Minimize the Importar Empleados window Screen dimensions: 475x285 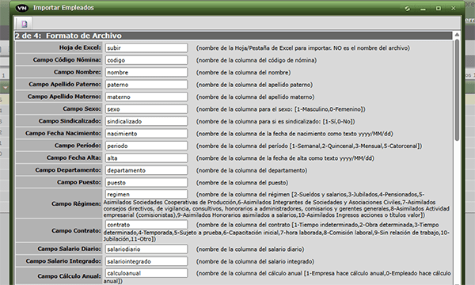click(423, 9)
